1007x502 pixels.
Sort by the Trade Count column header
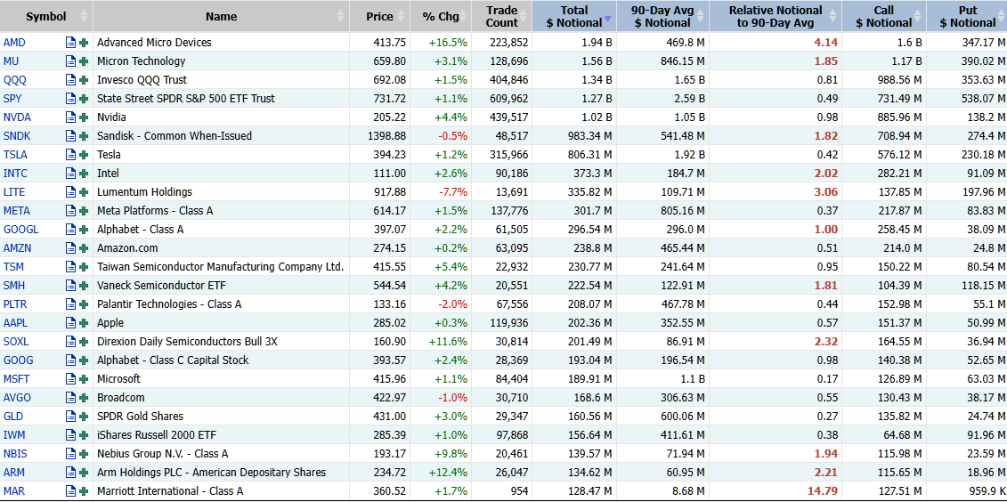coord(501,17)
